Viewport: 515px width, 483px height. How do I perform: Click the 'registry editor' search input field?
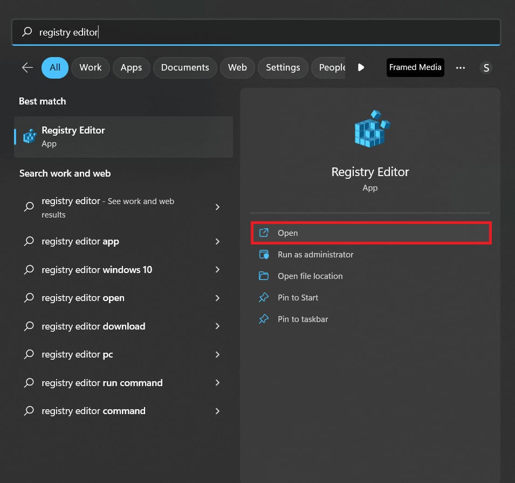pyautogui.click(x=256, y=32)
